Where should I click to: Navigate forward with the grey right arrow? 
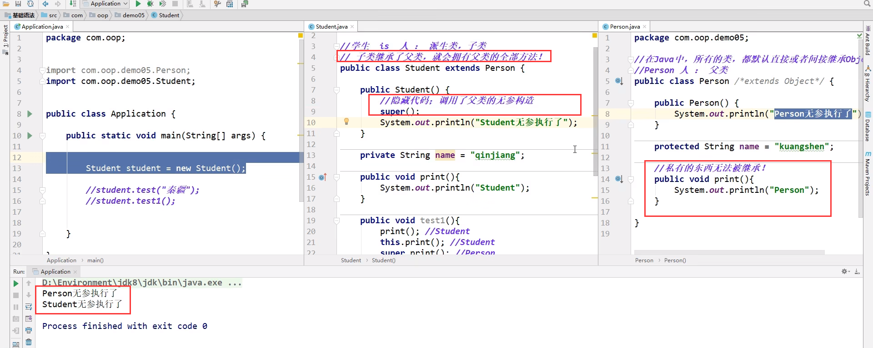(x=58, y=4)
